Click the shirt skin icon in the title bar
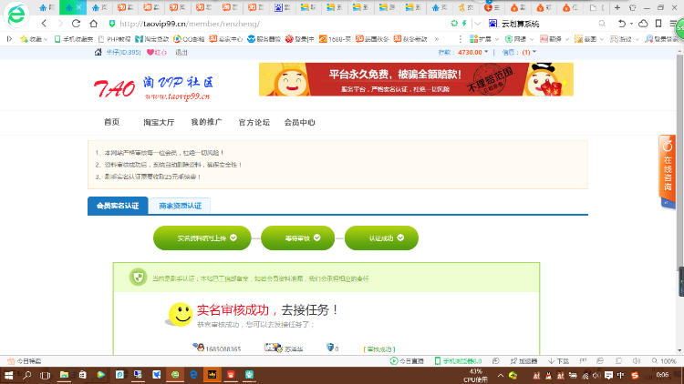Screen dimensions: 684x384 pyautogui.click(x=633, y=7)
